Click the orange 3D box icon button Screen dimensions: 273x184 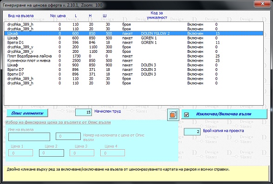(x=173, y=114)
